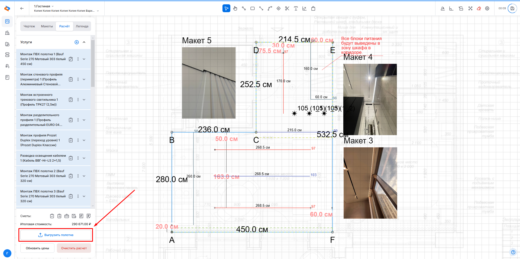Toggle estimate clipboard for Монтаж стенового профиля
The width and height of the screenshot is (520, 259).
[71, 79]
